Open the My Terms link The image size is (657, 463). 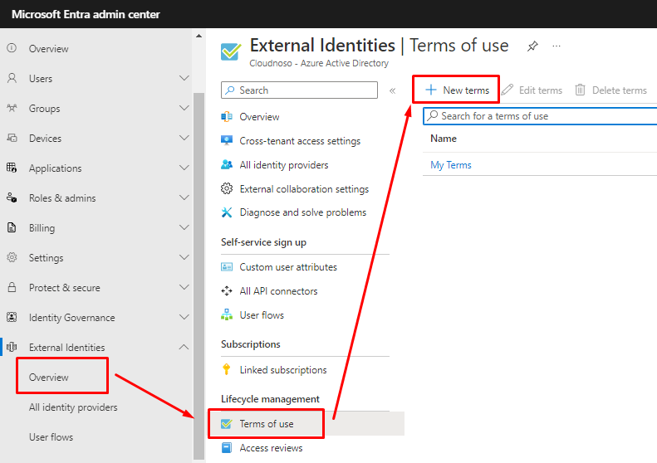[451, 165]
